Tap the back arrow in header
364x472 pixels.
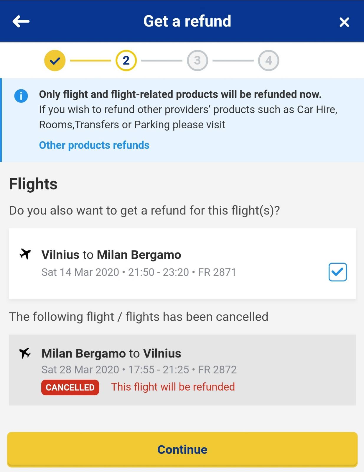(21, 22)
